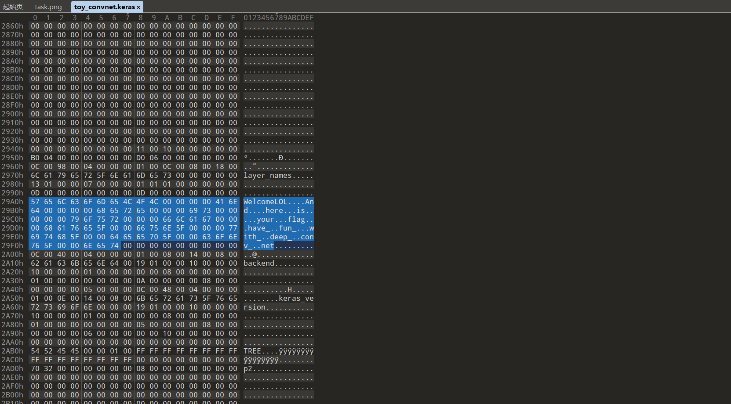Select the toy_convnet.keras tab
This screenshot has width=731, height=404.
click(x=104, y=7)
